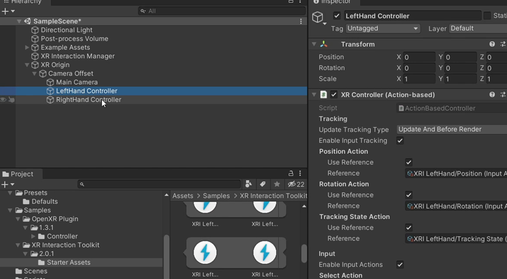The image size is (507, 279).
Task: Open XR Controller component help
Action: coord(492,95)
